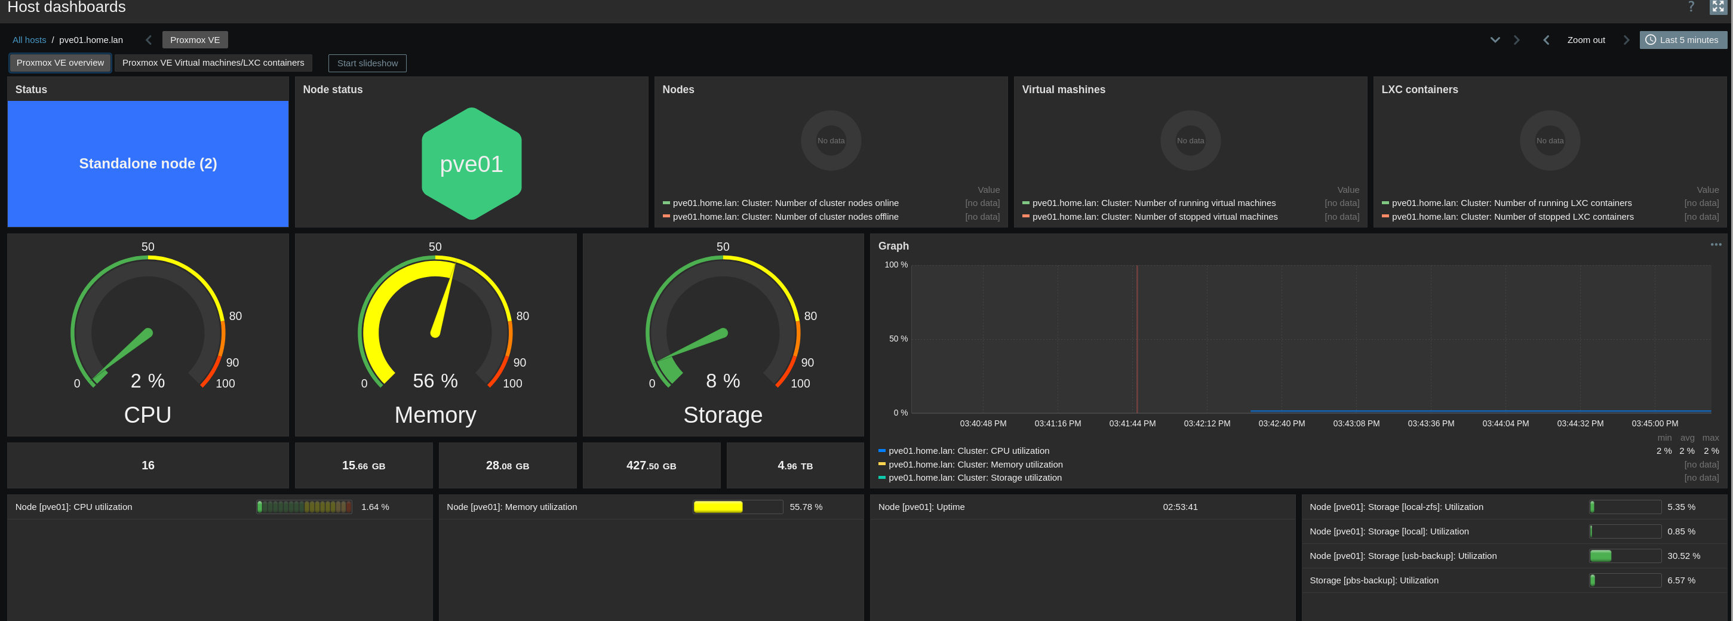Viewport: 1733px width, 621px height.
Task: Click the Memory utilization yellow progress bar
Action: pos(738,506)
